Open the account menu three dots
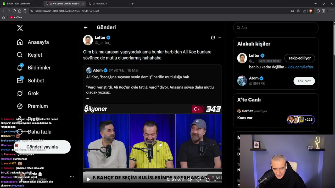The width and height of the screenshot is (335, 188). [x=72, y=177]
